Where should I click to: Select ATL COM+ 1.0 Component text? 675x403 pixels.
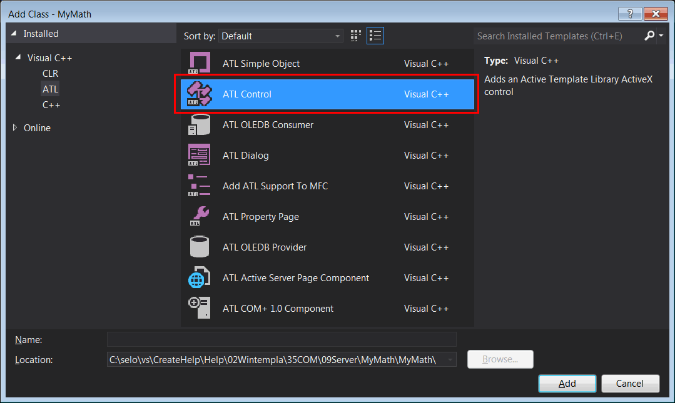pyautogui.click(x=278, y=309)
